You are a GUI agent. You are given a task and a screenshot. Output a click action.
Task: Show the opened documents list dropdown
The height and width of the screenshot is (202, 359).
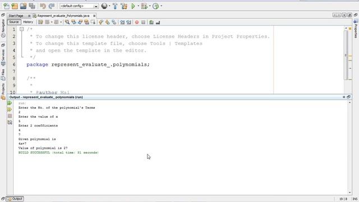point(344,15)
